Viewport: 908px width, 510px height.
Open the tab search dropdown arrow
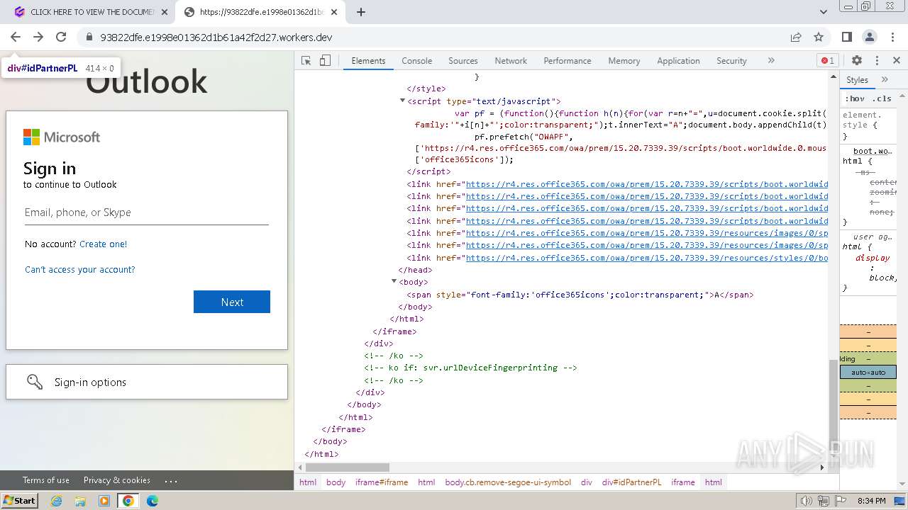click(824, 12)
